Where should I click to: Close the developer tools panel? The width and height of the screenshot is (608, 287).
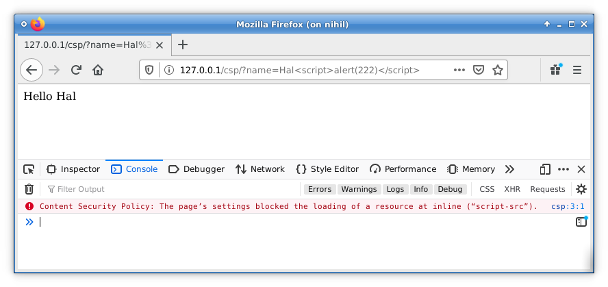coord(581,169)
